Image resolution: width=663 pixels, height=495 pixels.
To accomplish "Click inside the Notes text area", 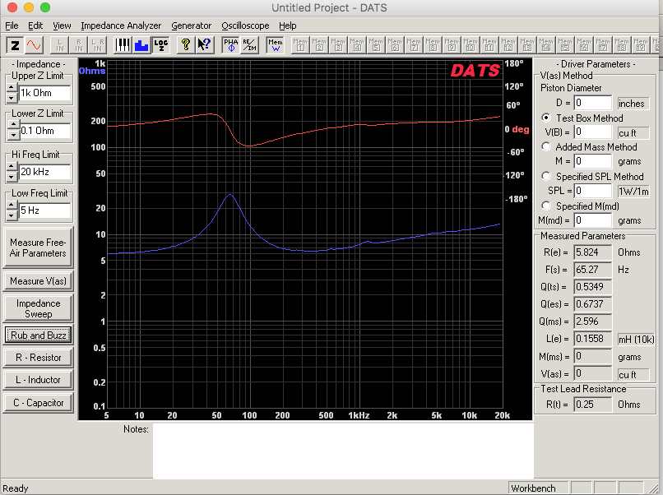I will pyautogui.click(x=343, y=451).
